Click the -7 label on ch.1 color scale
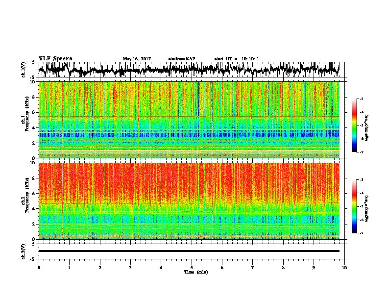388x300 pixels. (361, 152)
